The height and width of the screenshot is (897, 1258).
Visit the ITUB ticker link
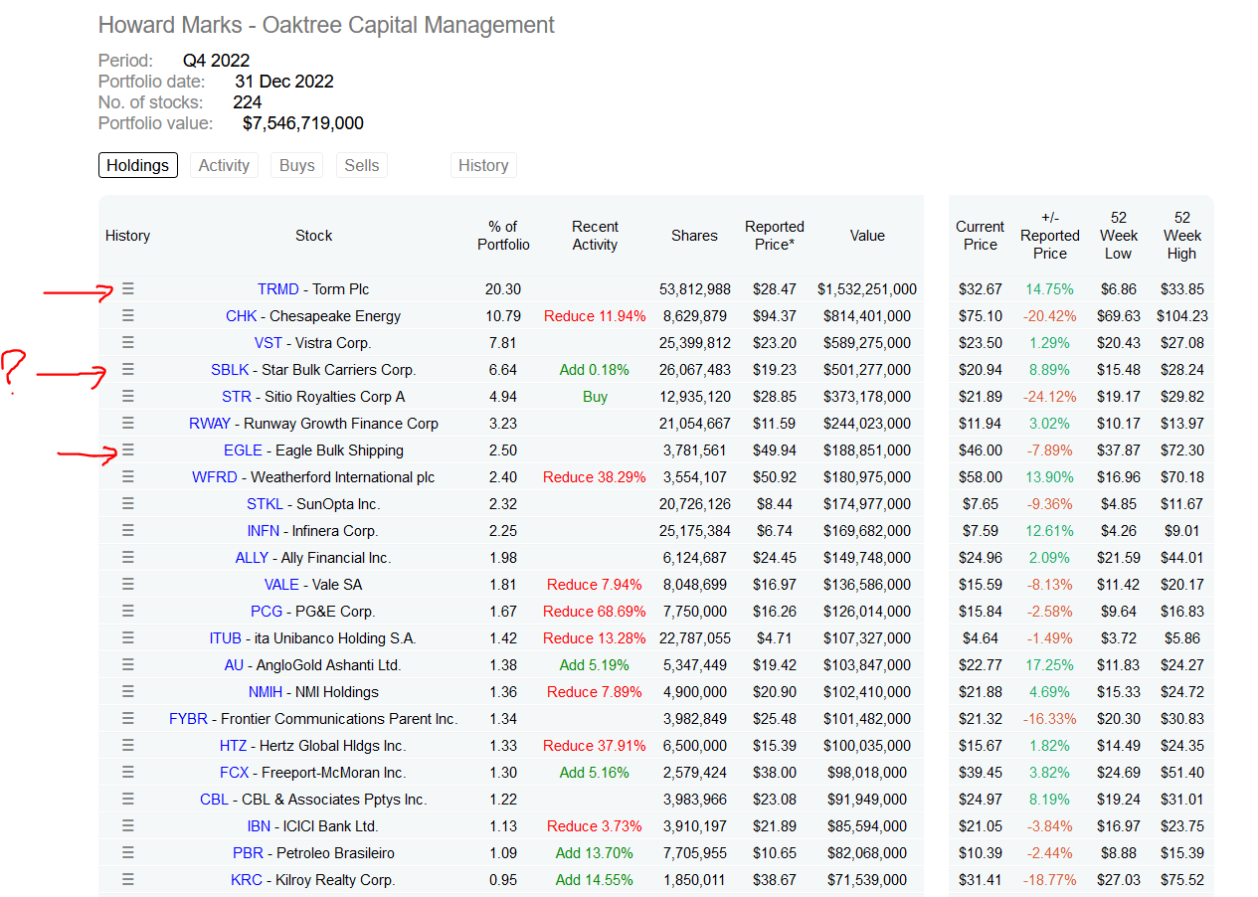coord(226,638)
